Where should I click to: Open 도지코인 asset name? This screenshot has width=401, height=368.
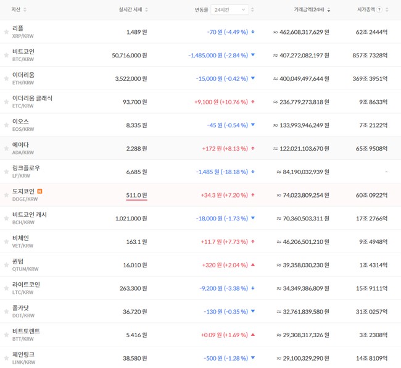[x=23, y=191]
